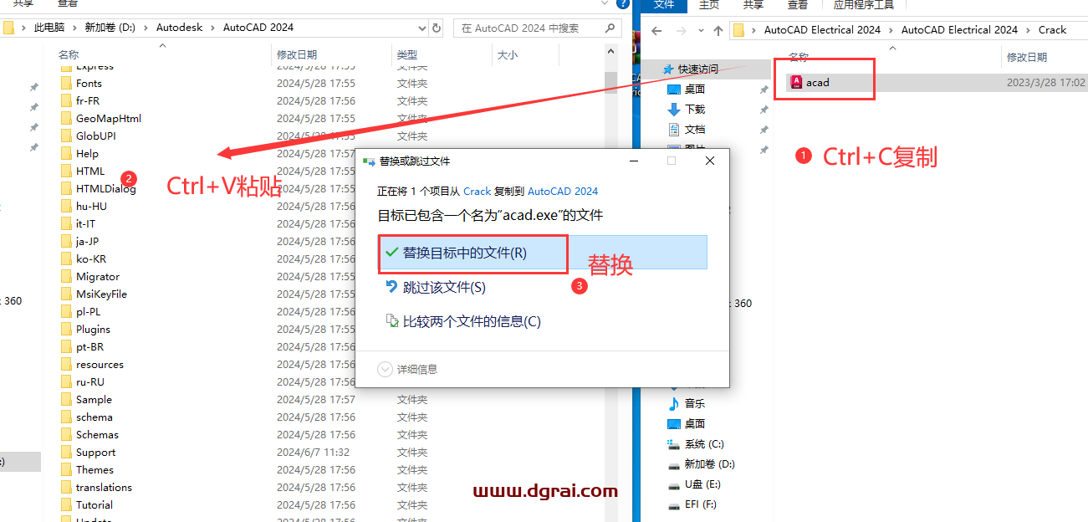
Task: Select the pl-PL folder icon
Action: (x=66, y=312)
